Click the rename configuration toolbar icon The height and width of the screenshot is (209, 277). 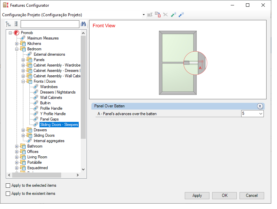pos(150,15)
